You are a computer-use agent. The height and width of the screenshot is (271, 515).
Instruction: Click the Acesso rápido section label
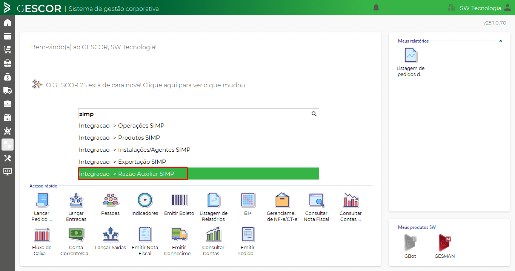tap(43, 186)
